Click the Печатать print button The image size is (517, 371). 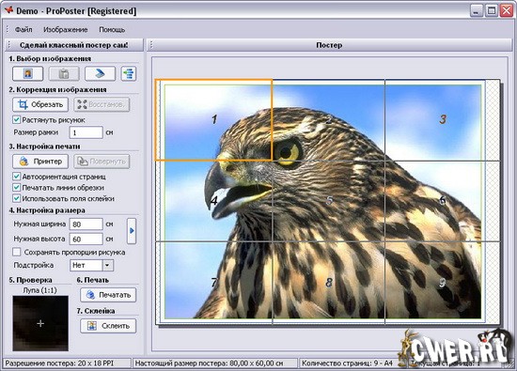[108, 295]
